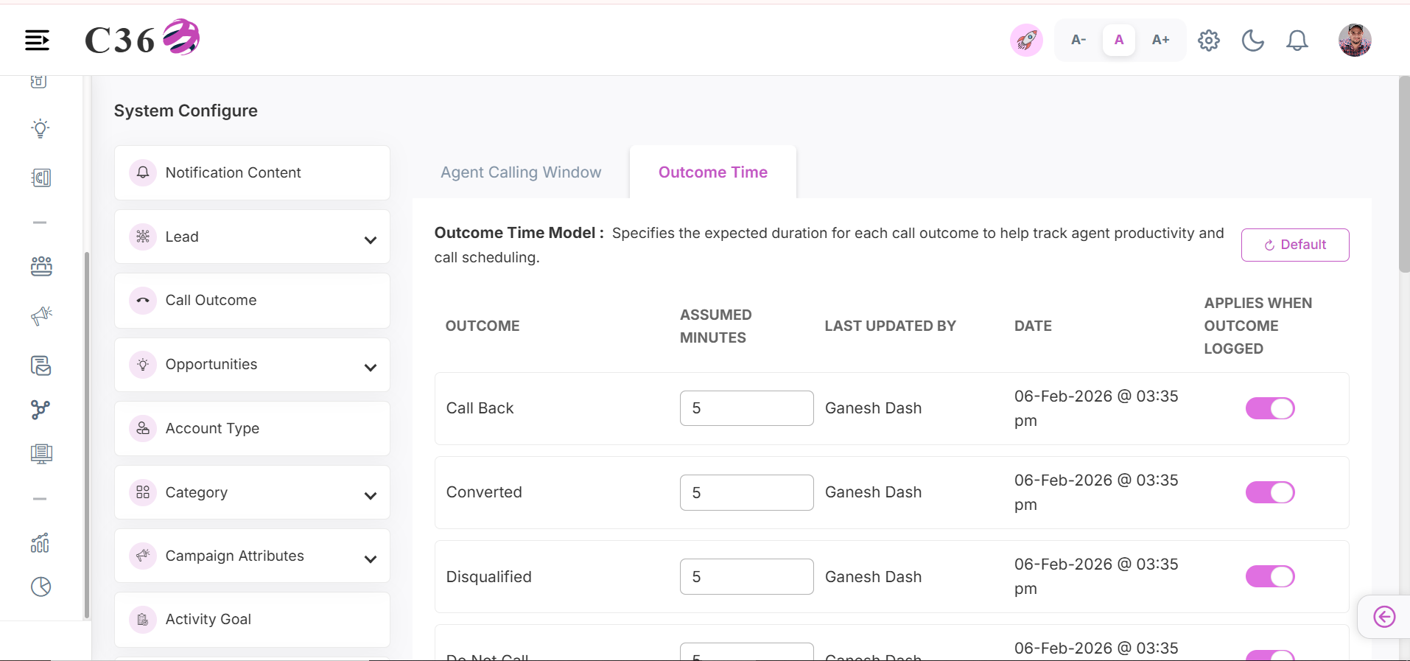Click the phone icon beside Call Outcome
Viewport: 1410px width, 661px height.
point(143,300)
